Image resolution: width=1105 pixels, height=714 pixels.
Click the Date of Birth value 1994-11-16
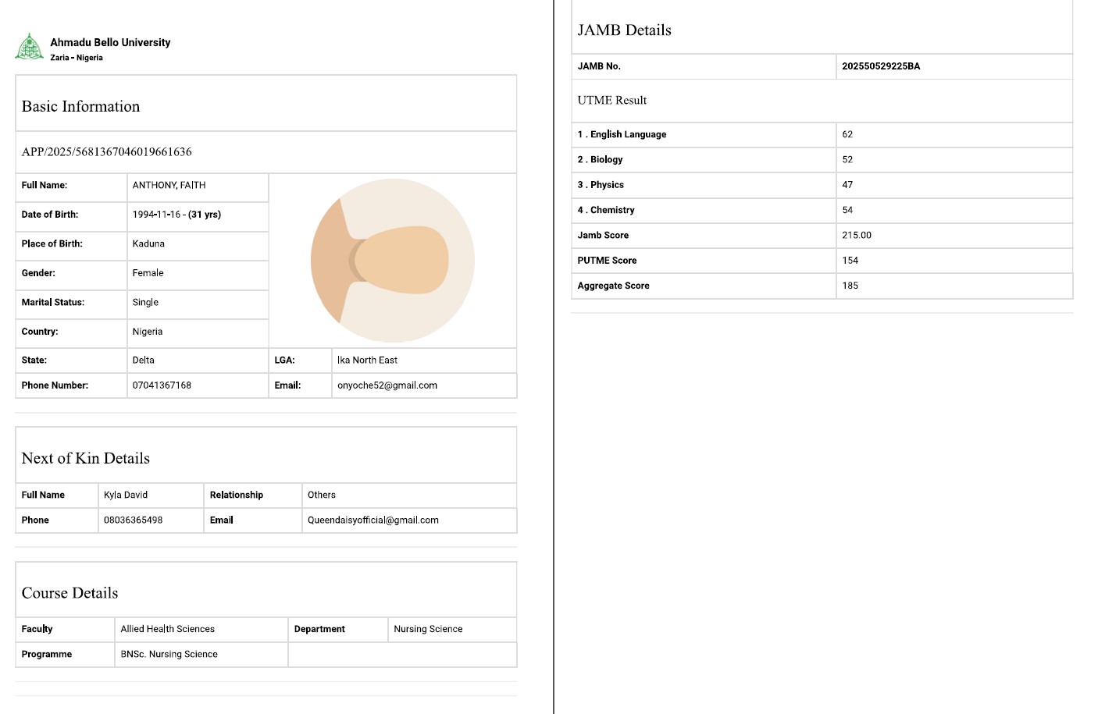tap(156, 215)
